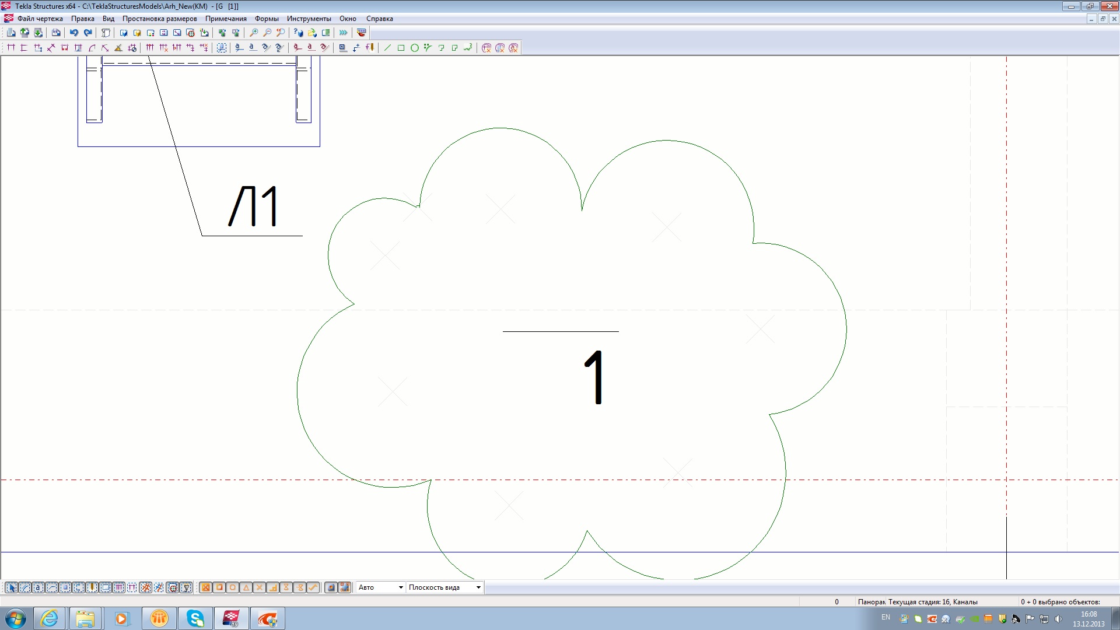Toggle snap to midpoints triangle switch
This screenshot has width=1120, height=630.
(246, 587)
